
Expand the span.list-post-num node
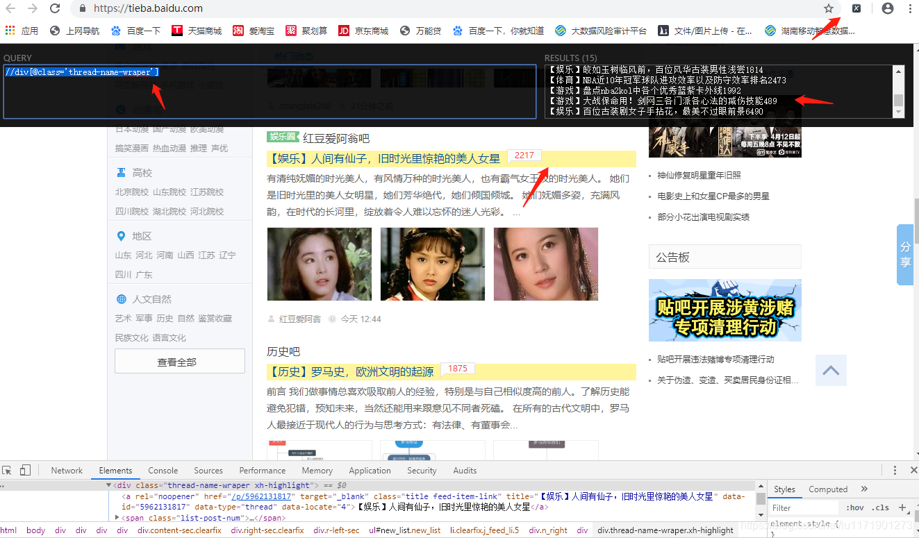coord(117,516)
